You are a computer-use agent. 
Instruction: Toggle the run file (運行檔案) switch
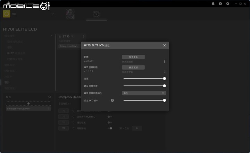[x=110, y=123]
